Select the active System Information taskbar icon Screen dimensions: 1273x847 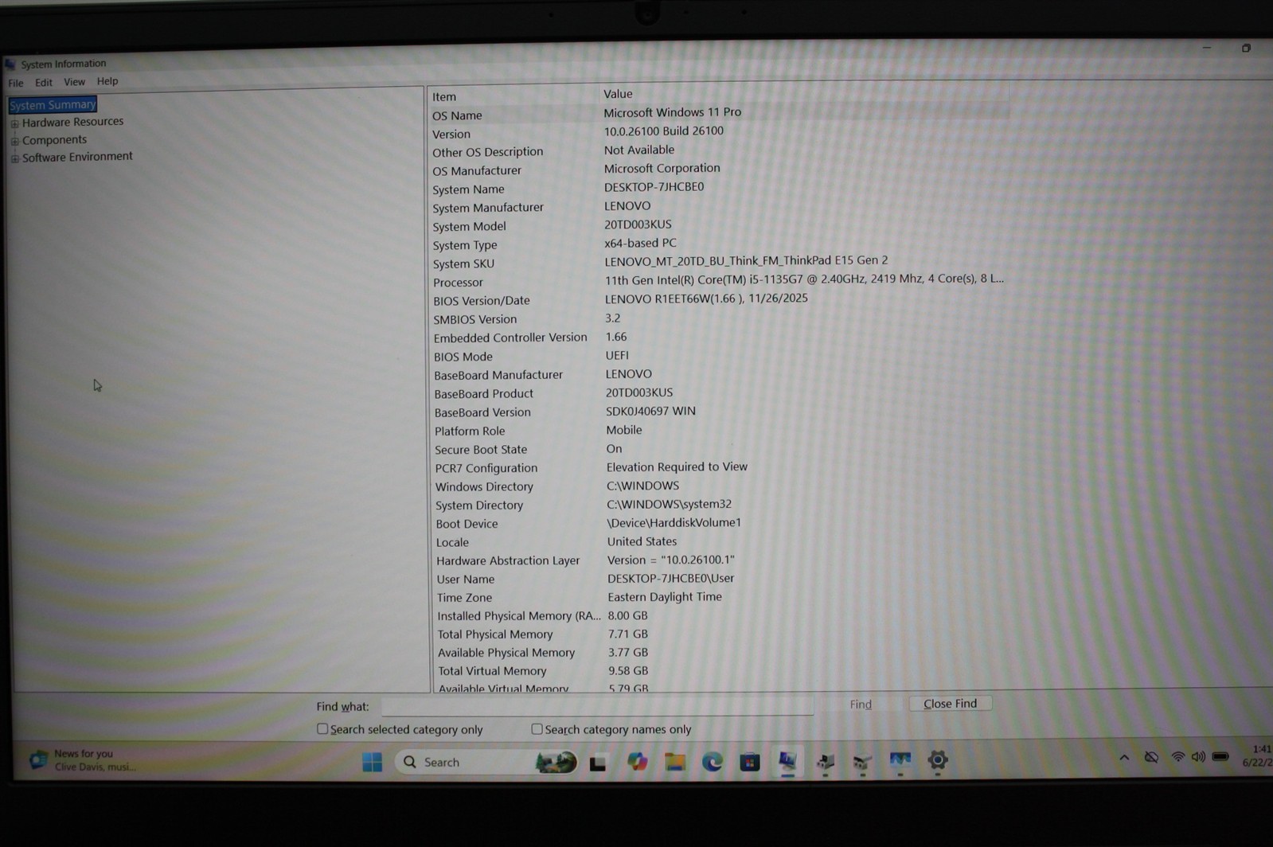(787, 762)
